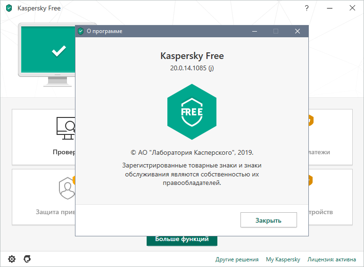Click the monitor scan icon above Проверка

[65, 128]
